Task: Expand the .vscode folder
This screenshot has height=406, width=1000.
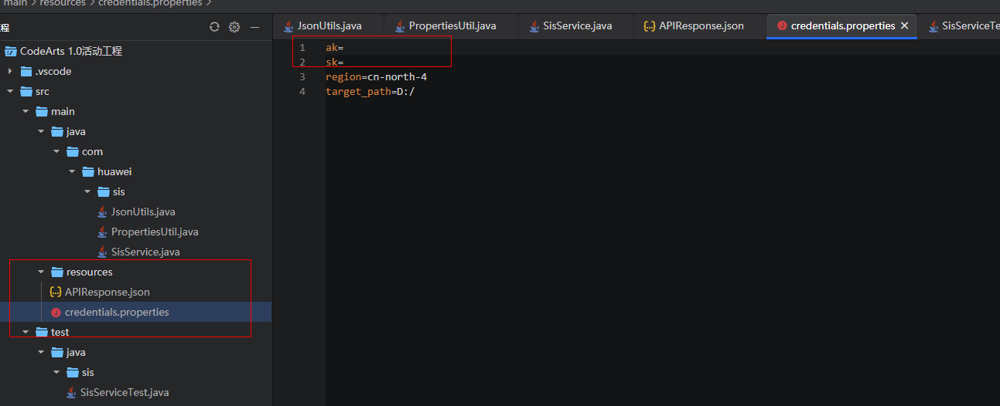Action: [x=10, y=72]
